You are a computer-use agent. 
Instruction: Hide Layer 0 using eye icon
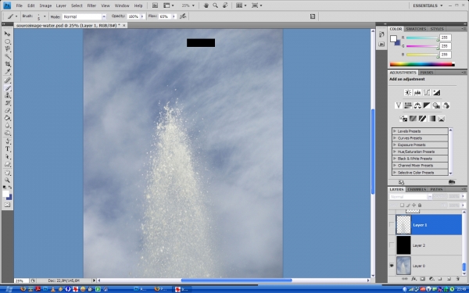[x=392, y=266]
